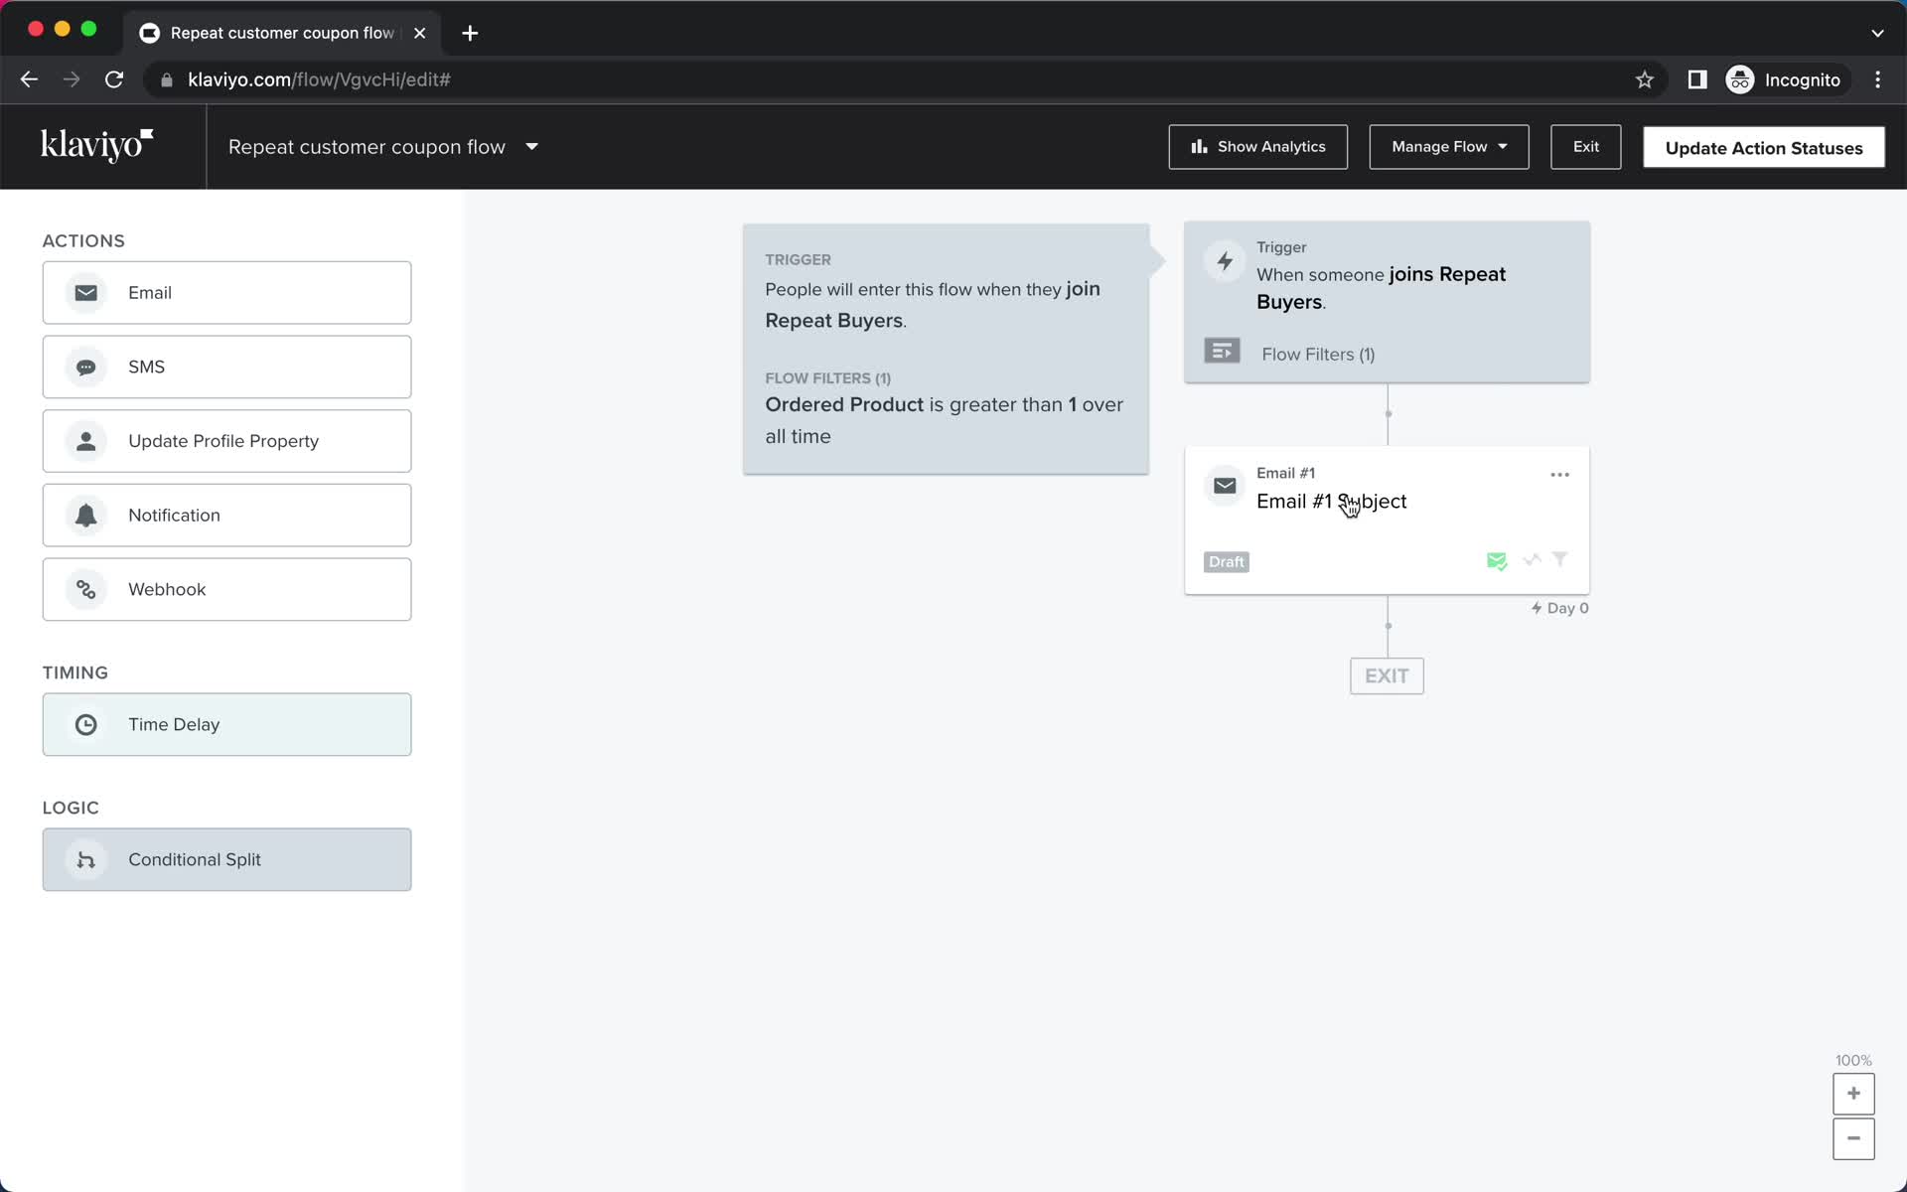The height and width of the screenshot is (1192, 1907).
Task: Select the Notification action icon
Action: (x=85, y=514)
